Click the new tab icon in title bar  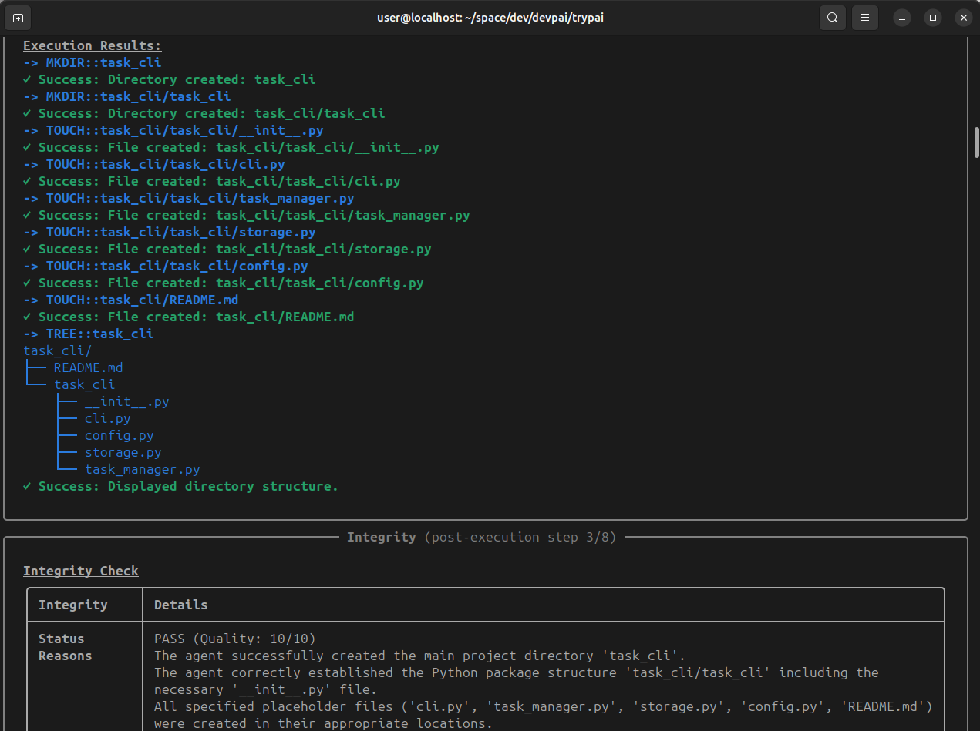pos(19,18)
